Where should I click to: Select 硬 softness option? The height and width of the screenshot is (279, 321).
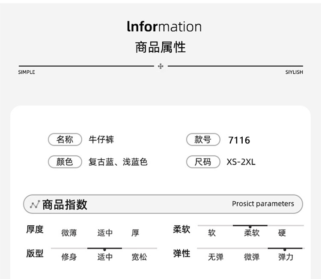point(282,233)
